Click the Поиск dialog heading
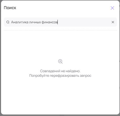 click(10, 8)
